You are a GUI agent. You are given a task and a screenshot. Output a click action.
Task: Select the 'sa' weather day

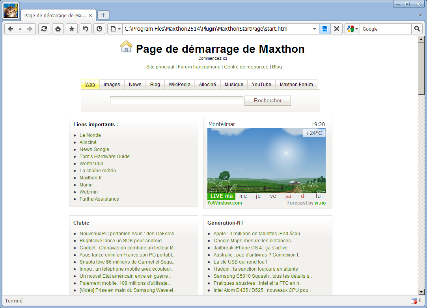[x=288, y=196]
